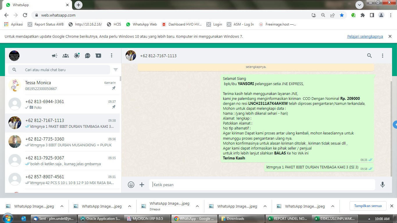Screen dimensions: 397x223
Task: Toggle Chrome's side panel
Action: point(372,15)
